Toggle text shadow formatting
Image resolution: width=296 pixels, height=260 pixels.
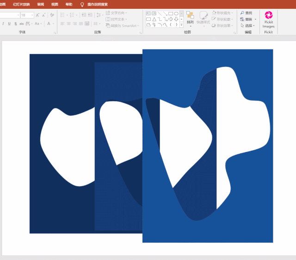pyautogui.click(x=15, y=24)
